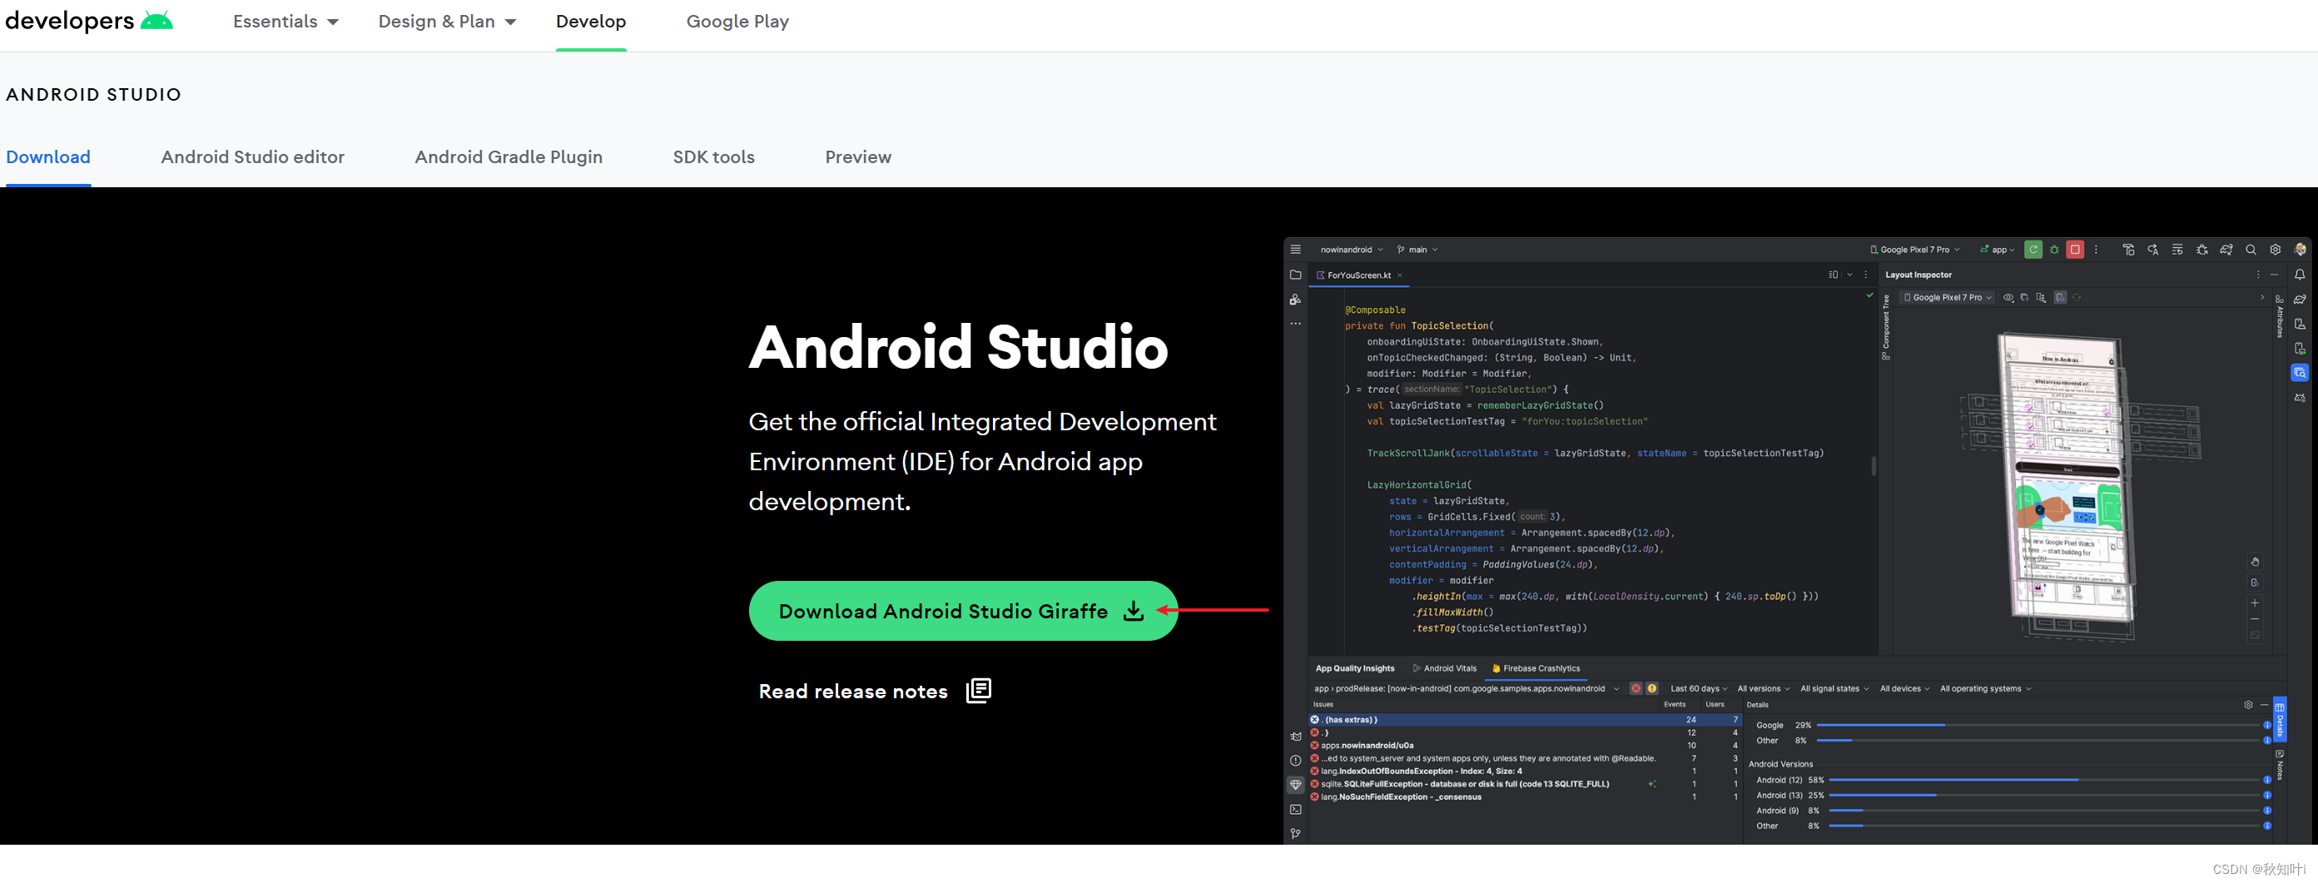Switch to Android Studio editor tab
The width and height of the screenshot is (2318, 883).
coord(252,156)
